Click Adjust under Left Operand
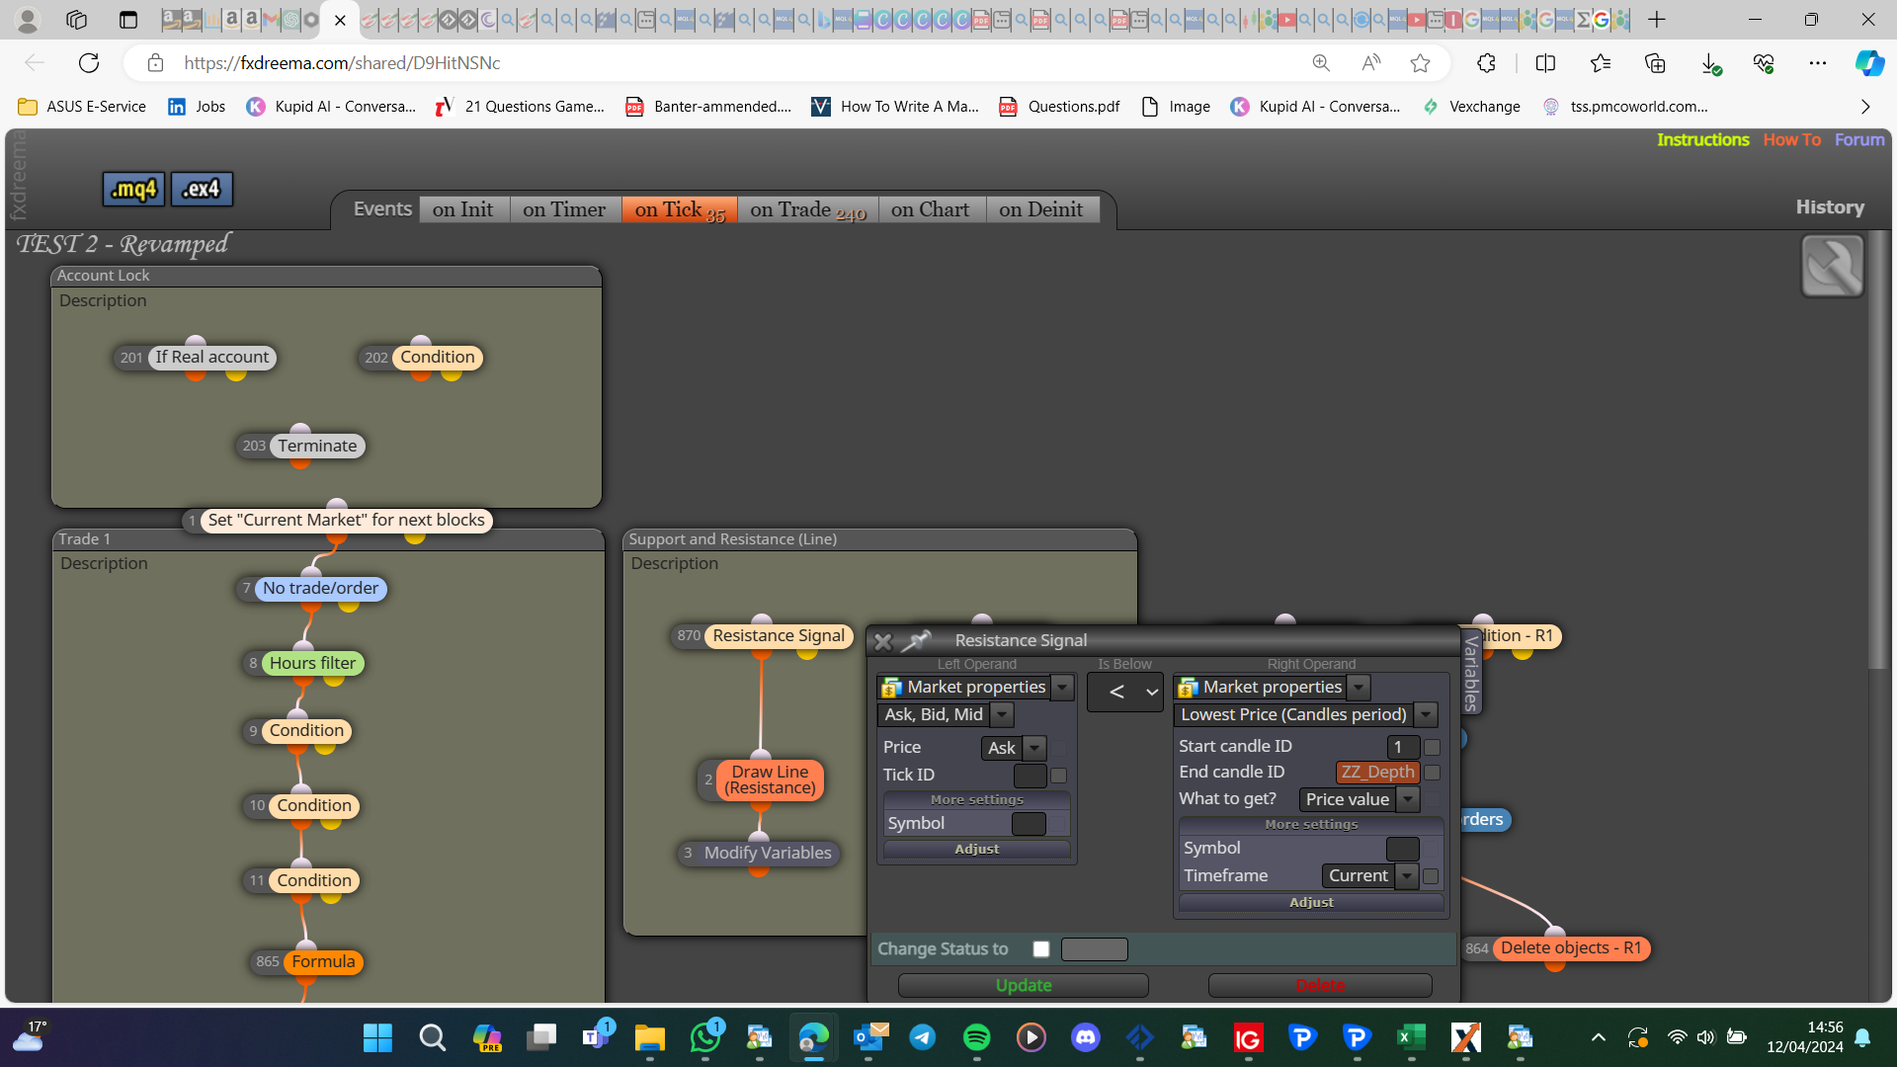1897x1067 pixels. [976, 850]
